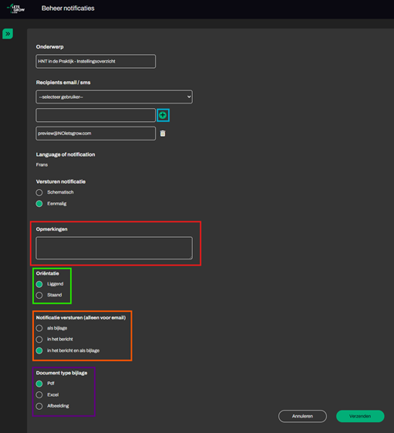394x433 pixels.
Task: Select 'als bijlage' sending option
Action: 39,328
